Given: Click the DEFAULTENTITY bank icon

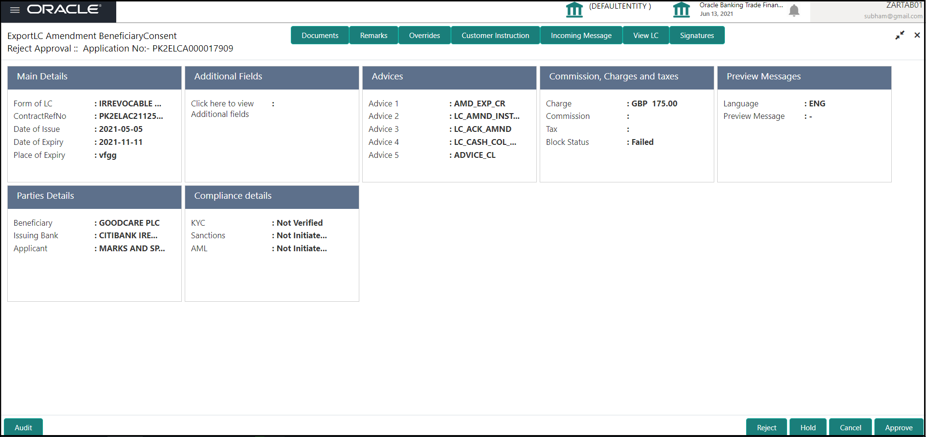Looking at the screenshot, I should pos(574,10).
